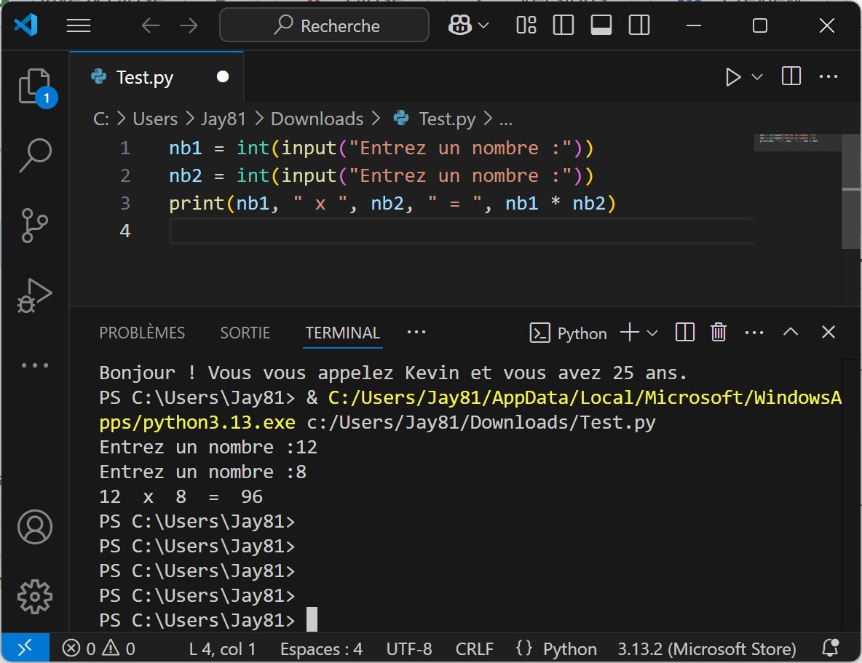Split the editor to the right
862x663 pixels.
pos(791,76)
